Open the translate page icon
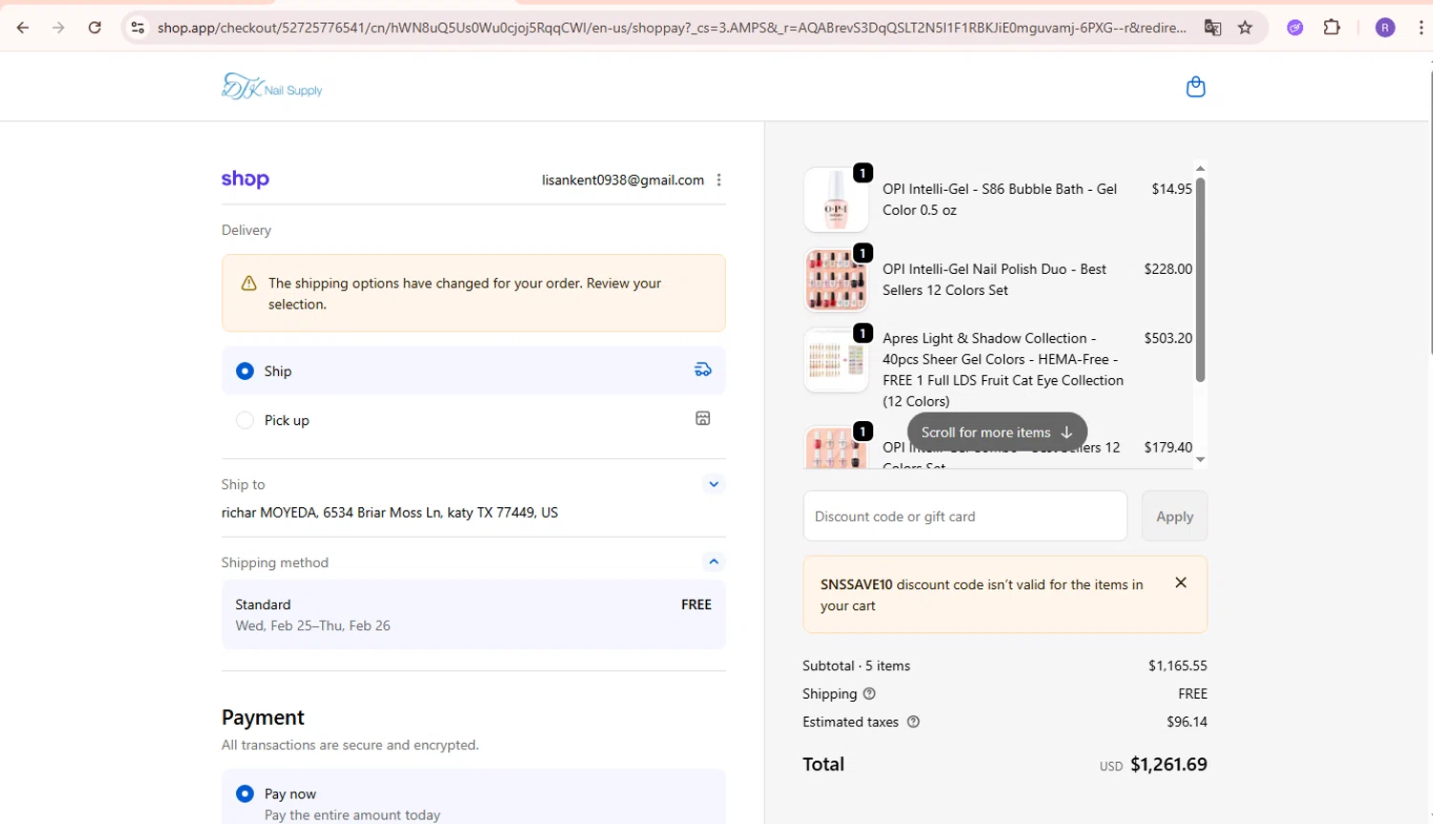This screenshot has height=824, width=1433. pos(1212,28)
